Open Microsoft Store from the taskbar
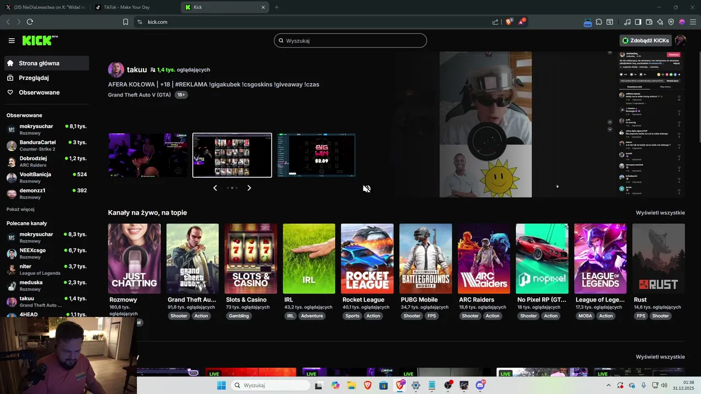Screen dimensions: 701x394 click(x=383, y=385)
